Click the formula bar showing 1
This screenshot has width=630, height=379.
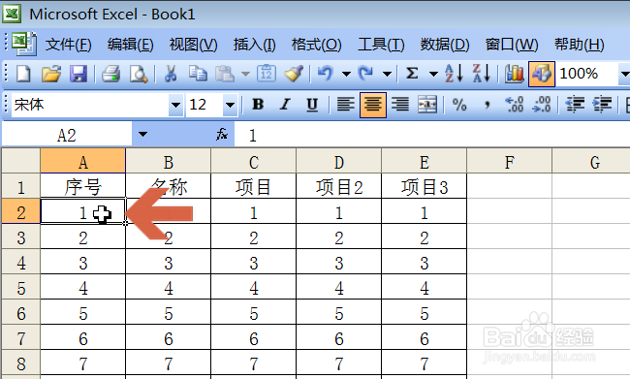click(x=432, y=135)
